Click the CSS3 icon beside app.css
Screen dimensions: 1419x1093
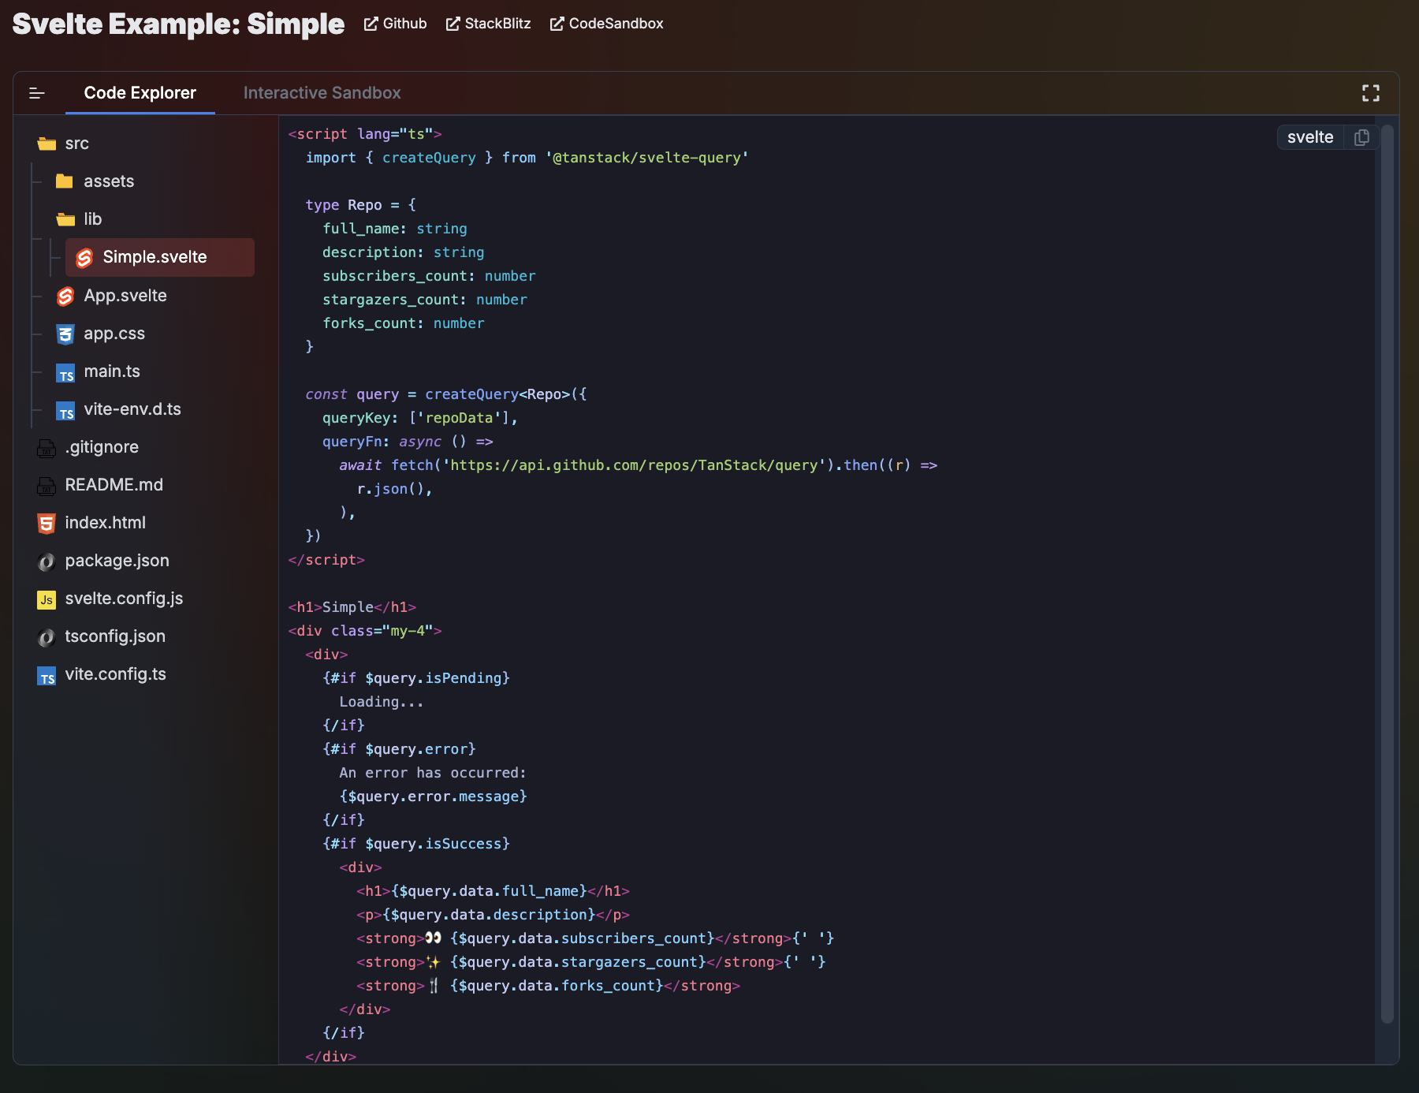pyautogui.click(x=65, y=334)
